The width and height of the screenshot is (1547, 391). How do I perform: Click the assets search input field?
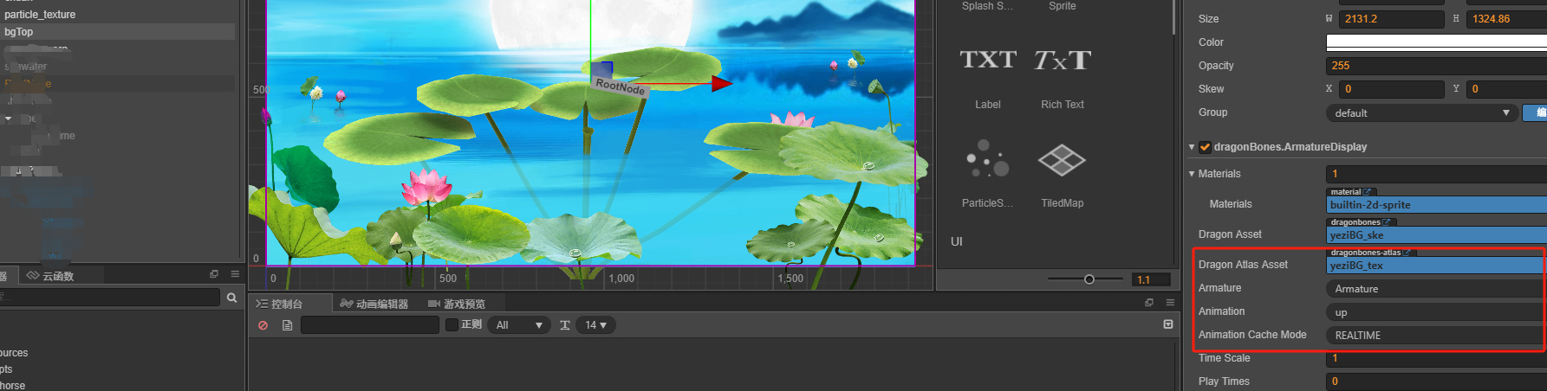point(110,298)
